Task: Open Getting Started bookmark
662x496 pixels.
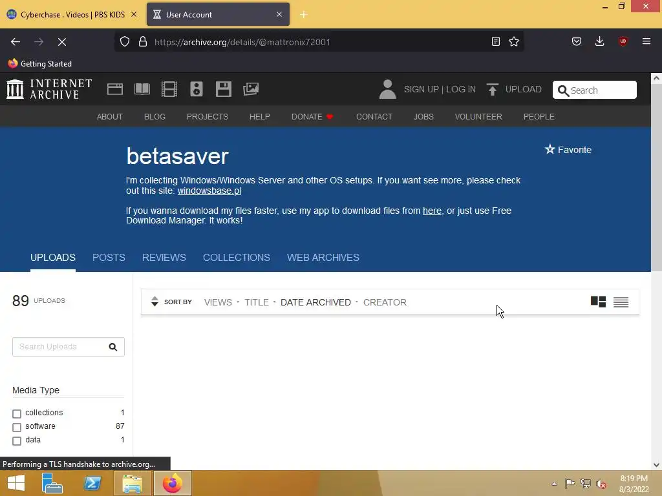Action: point(39,64)
